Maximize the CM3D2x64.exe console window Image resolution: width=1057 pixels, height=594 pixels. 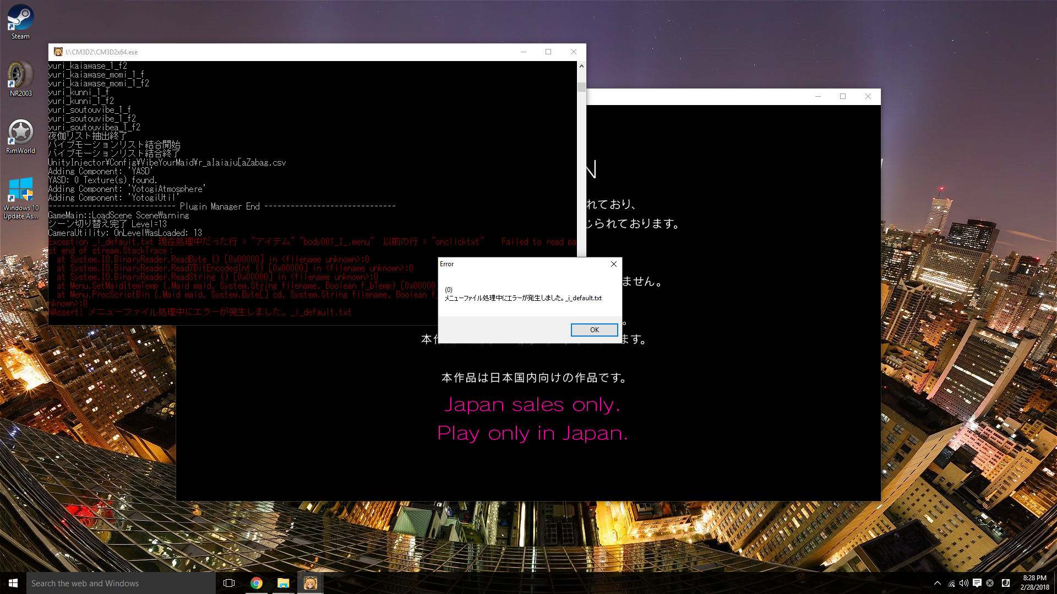pyautogui.click(x=548, y=52)
